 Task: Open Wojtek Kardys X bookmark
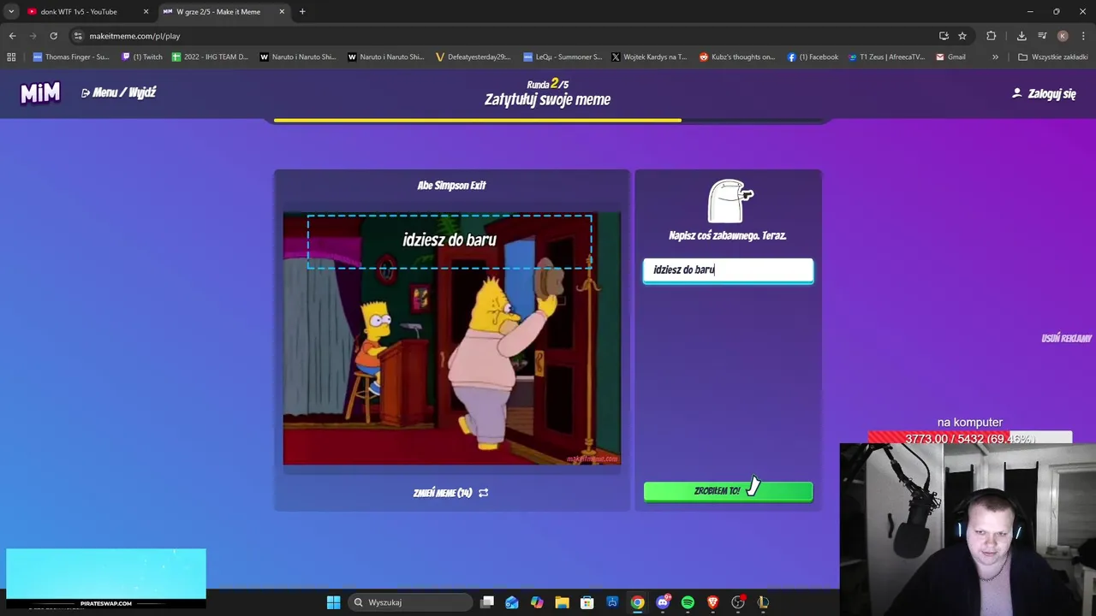pyautogui.click(x=649, y=57)
